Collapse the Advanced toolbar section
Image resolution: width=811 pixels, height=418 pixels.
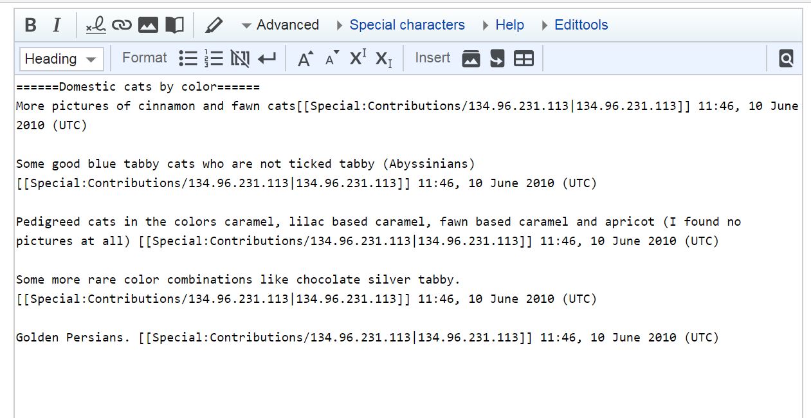pyautogui.click(x=280, y=25)
